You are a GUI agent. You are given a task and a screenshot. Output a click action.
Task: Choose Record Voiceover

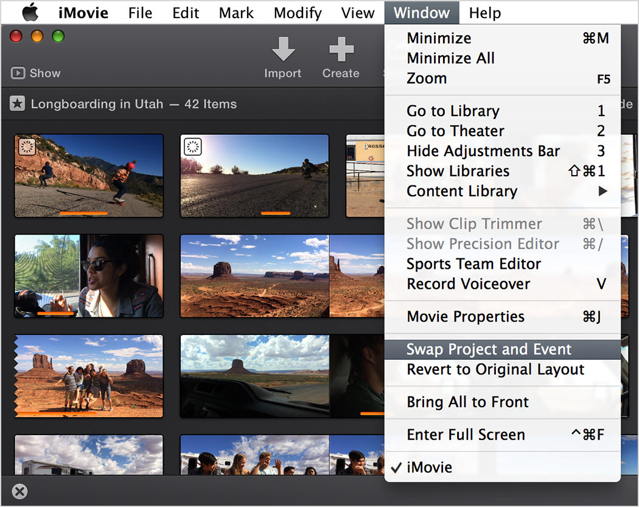click(x=503, y=284)
